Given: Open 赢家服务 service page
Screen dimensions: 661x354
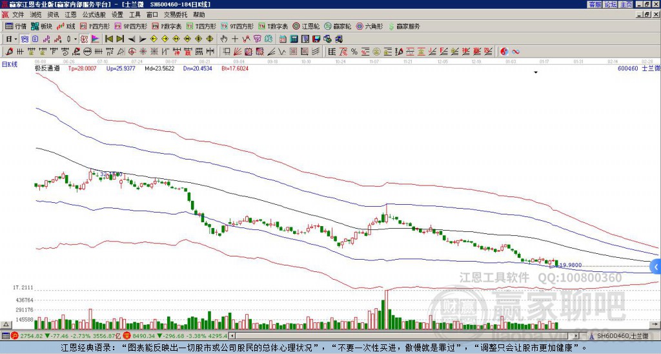Looking at the screenshot, I should click(x=404, y=26).
